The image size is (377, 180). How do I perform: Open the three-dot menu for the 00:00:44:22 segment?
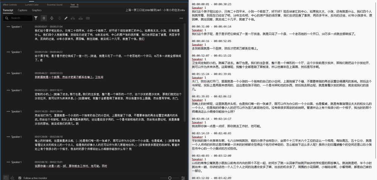8,73
